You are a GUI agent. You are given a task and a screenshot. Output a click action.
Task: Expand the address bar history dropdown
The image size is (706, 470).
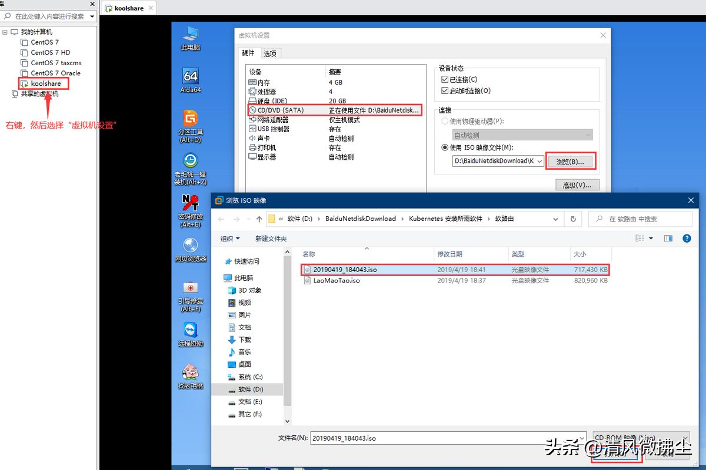pos(555,219)
